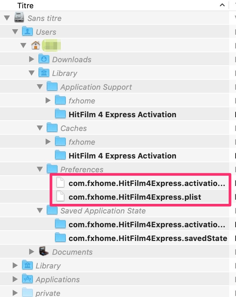This screenshot has height=297, width=236.
Task: Select com.fxhome.HitFilm4Express.activatio… in Preferences
Action: pos(147,183)
